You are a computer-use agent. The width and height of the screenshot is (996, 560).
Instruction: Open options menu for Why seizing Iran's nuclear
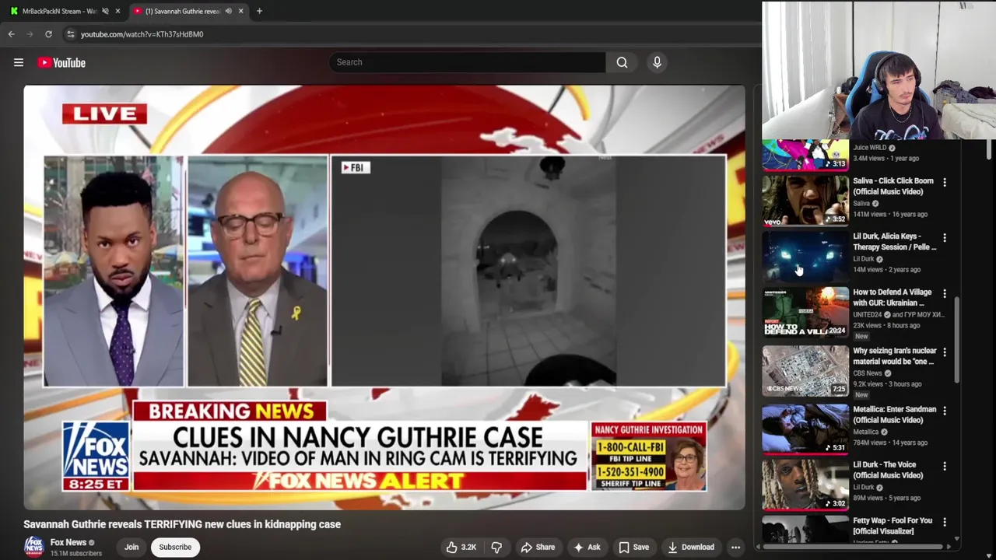(x=945, y=352)
